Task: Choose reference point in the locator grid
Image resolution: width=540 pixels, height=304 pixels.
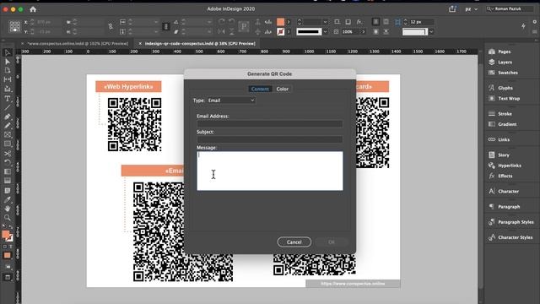Action: click(x=14, y=26)
